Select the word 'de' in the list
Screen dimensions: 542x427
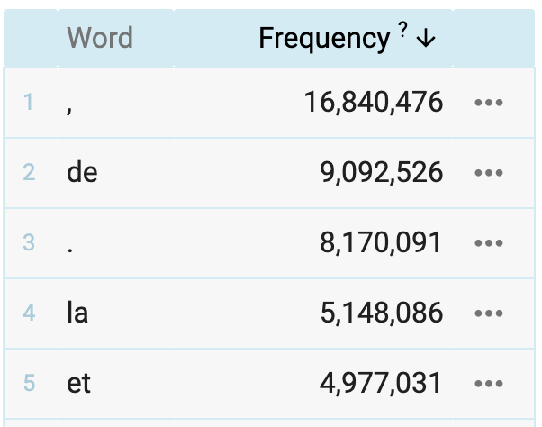coord(82,172)
